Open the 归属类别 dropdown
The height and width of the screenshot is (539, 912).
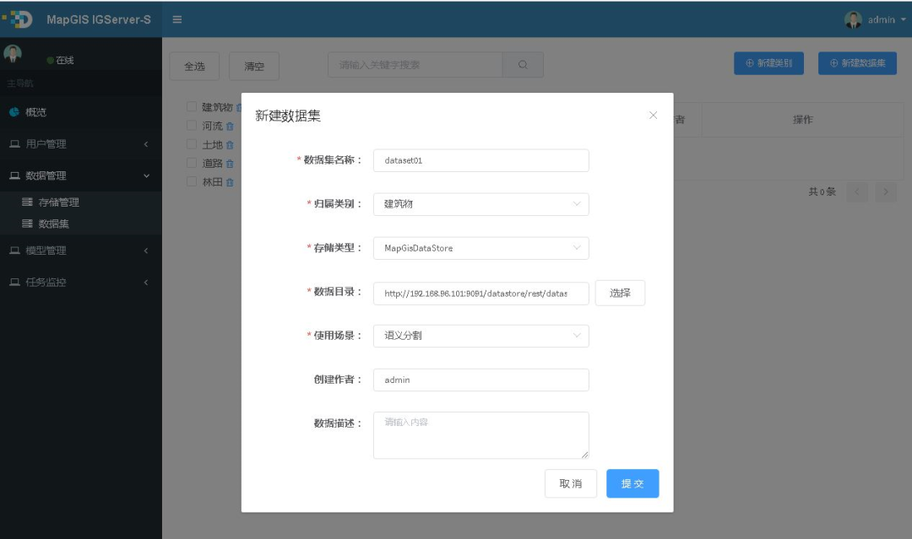point(480,204)
